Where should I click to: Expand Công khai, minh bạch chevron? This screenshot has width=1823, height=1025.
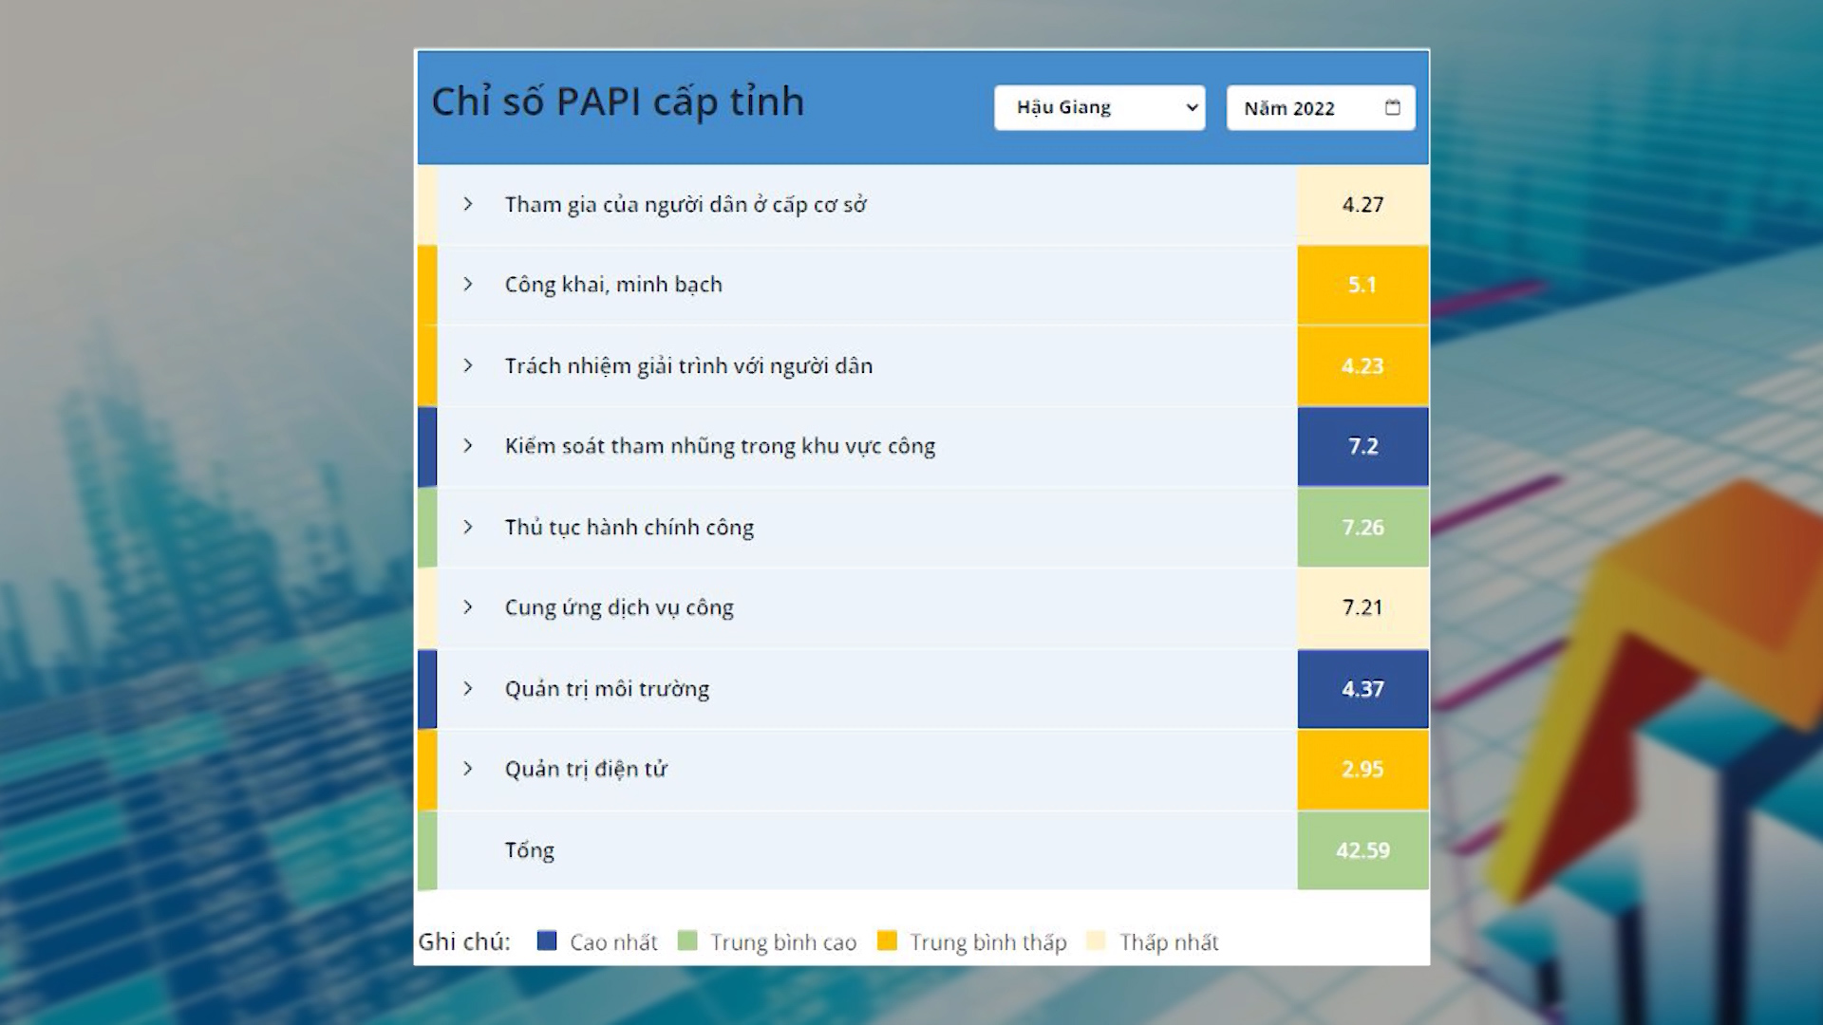[467, 284]
